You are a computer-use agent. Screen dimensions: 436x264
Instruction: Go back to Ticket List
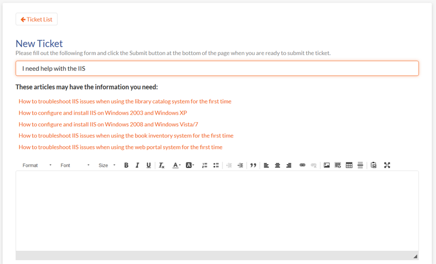(x=37, y=20)
